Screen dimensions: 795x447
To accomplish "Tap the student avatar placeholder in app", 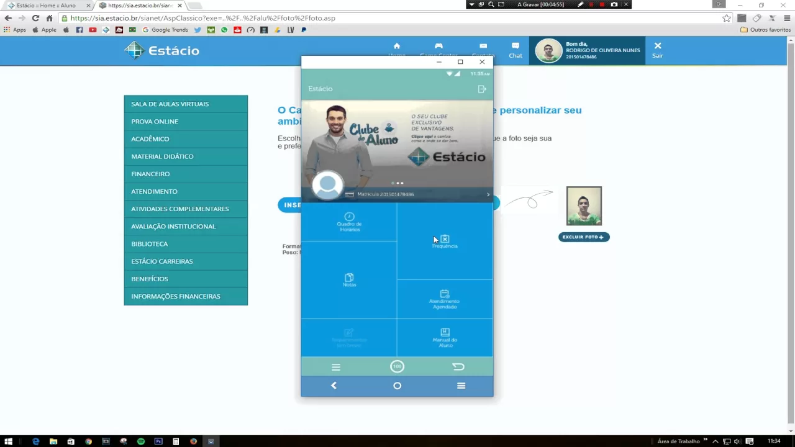I will point(327,185).
